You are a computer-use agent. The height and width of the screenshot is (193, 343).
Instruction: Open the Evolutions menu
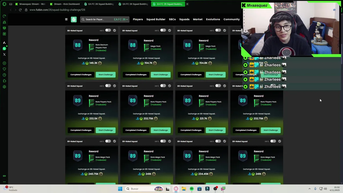213,19
